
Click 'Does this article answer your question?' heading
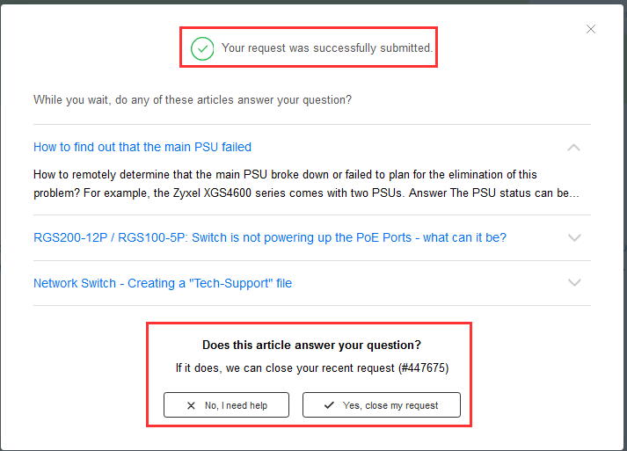tap(311, 345)
